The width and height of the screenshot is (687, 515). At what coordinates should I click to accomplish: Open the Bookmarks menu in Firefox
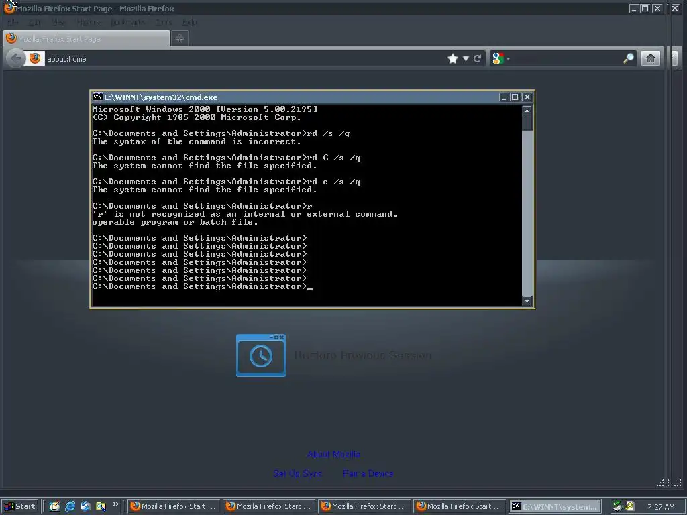(128, 22)
